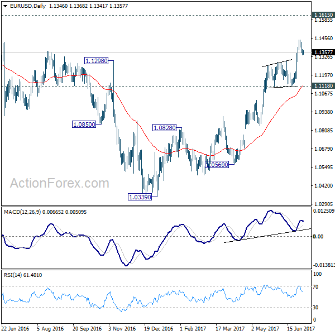Click the RSI(14) 61.4010 indicator label
This screenshot has width=335, height=335.
23,275
